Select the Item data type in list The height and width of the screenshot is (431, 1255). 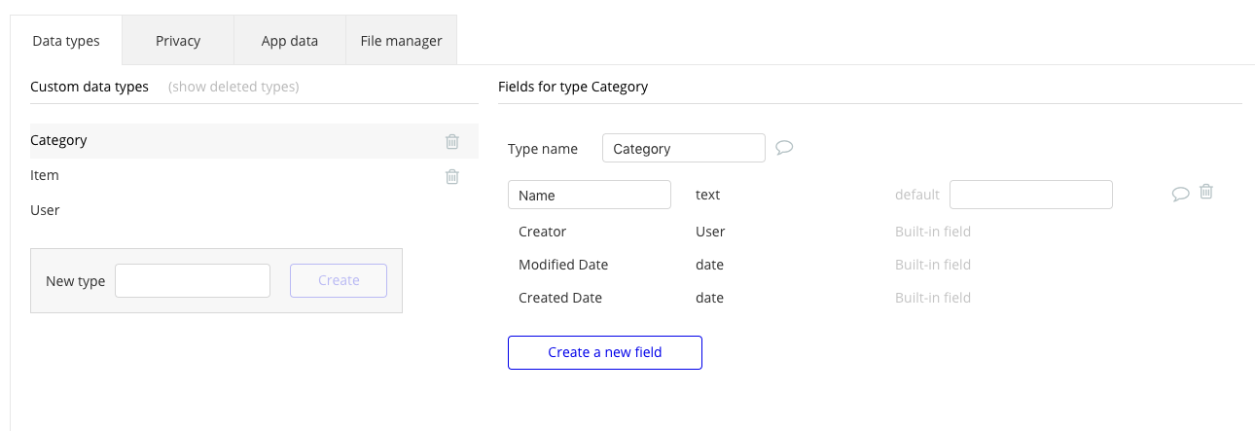click(45, 175)
